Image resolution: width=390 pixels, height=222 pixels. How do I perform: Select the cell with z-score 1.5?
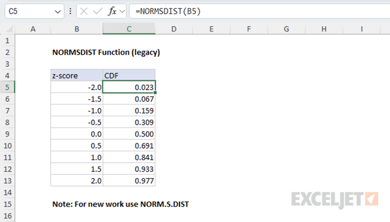[77, 169]
